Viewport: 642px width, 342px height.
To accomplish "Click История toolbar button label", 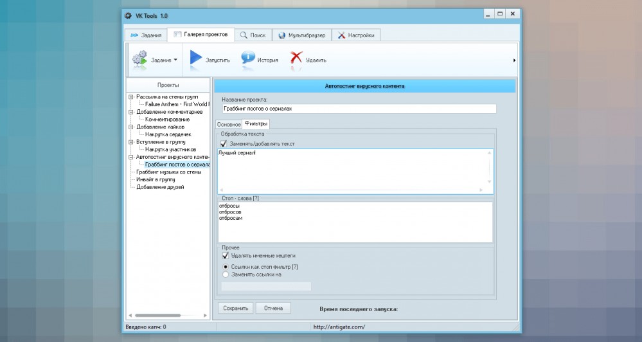I will 267,60.
